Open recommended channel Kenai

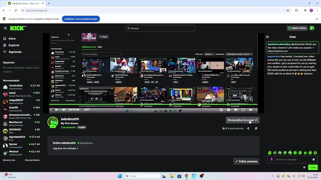[21, 94]
